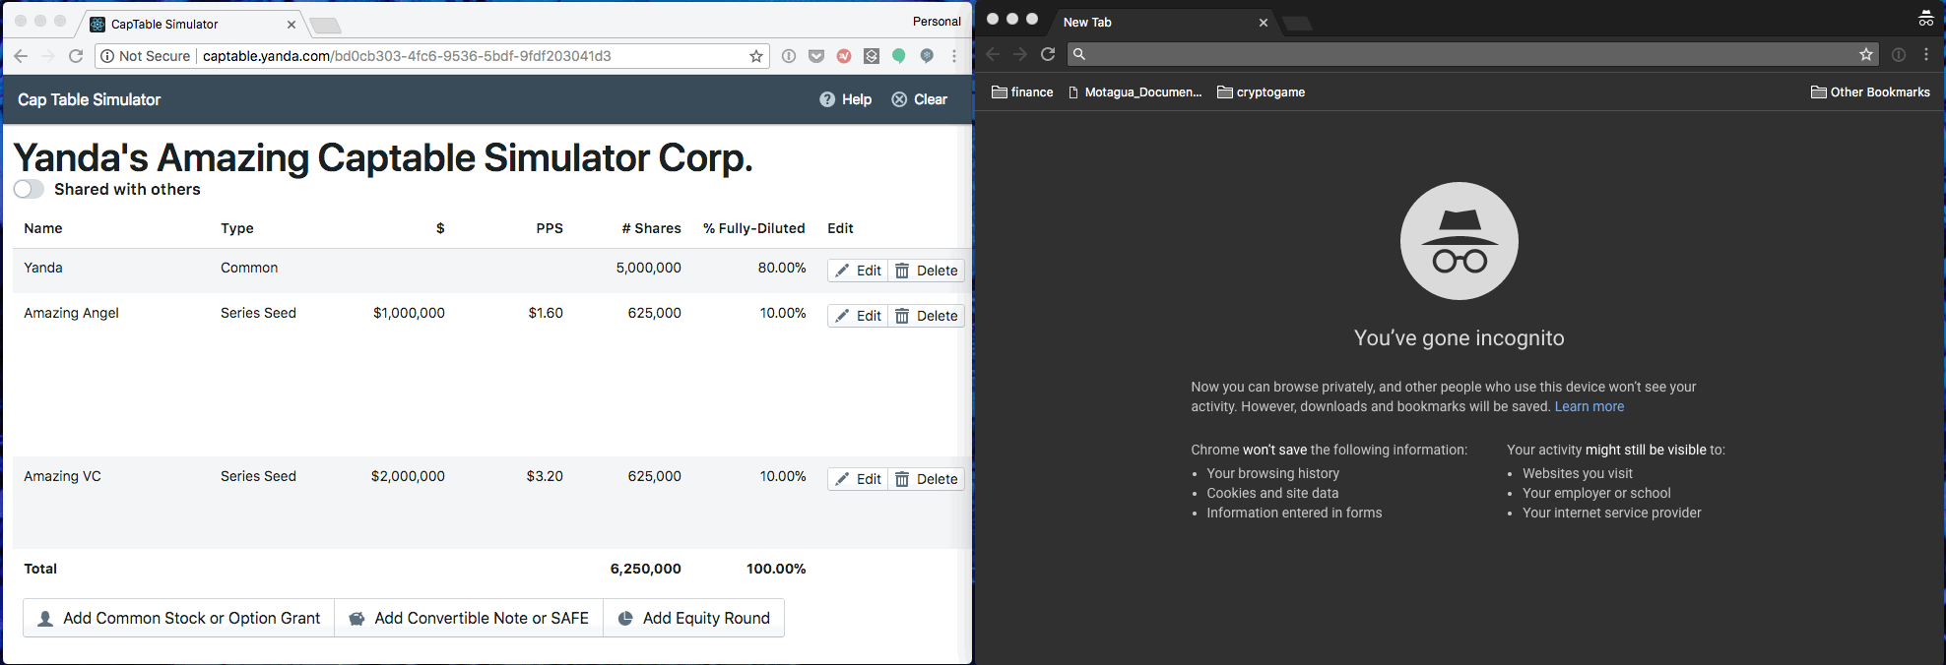Screen dimensions: 1946x665
Task: Open a new tab in incognito window
Action: 1297,23
